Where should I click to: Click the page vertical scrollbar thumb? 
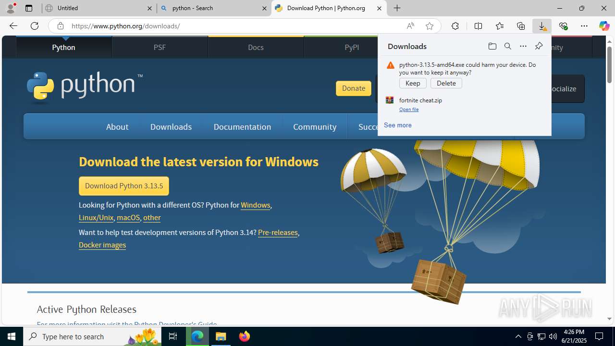coord(610,64)
